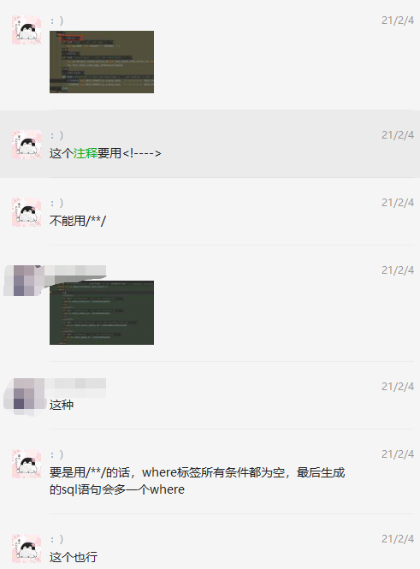This screenshot has width=420, height=569.
Task: Select the last message "这个也行"
Action: 74,557
